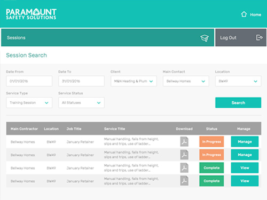Viewport: 267px width, 200px height.
Task: Click the service title in the second row
Action: (x=131, y=155)
